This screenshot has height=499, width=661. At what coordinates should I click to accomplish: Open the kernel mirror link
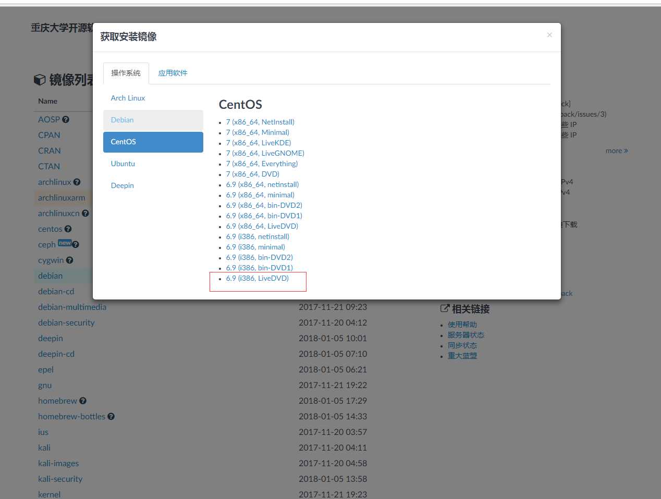(x=49, y=494)
